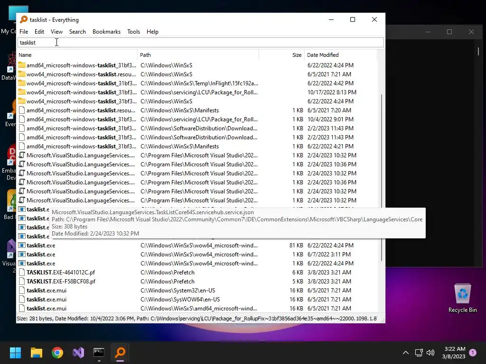Open File Explorer from the taskbar
The image size is (486, 364).
point(36,352)
